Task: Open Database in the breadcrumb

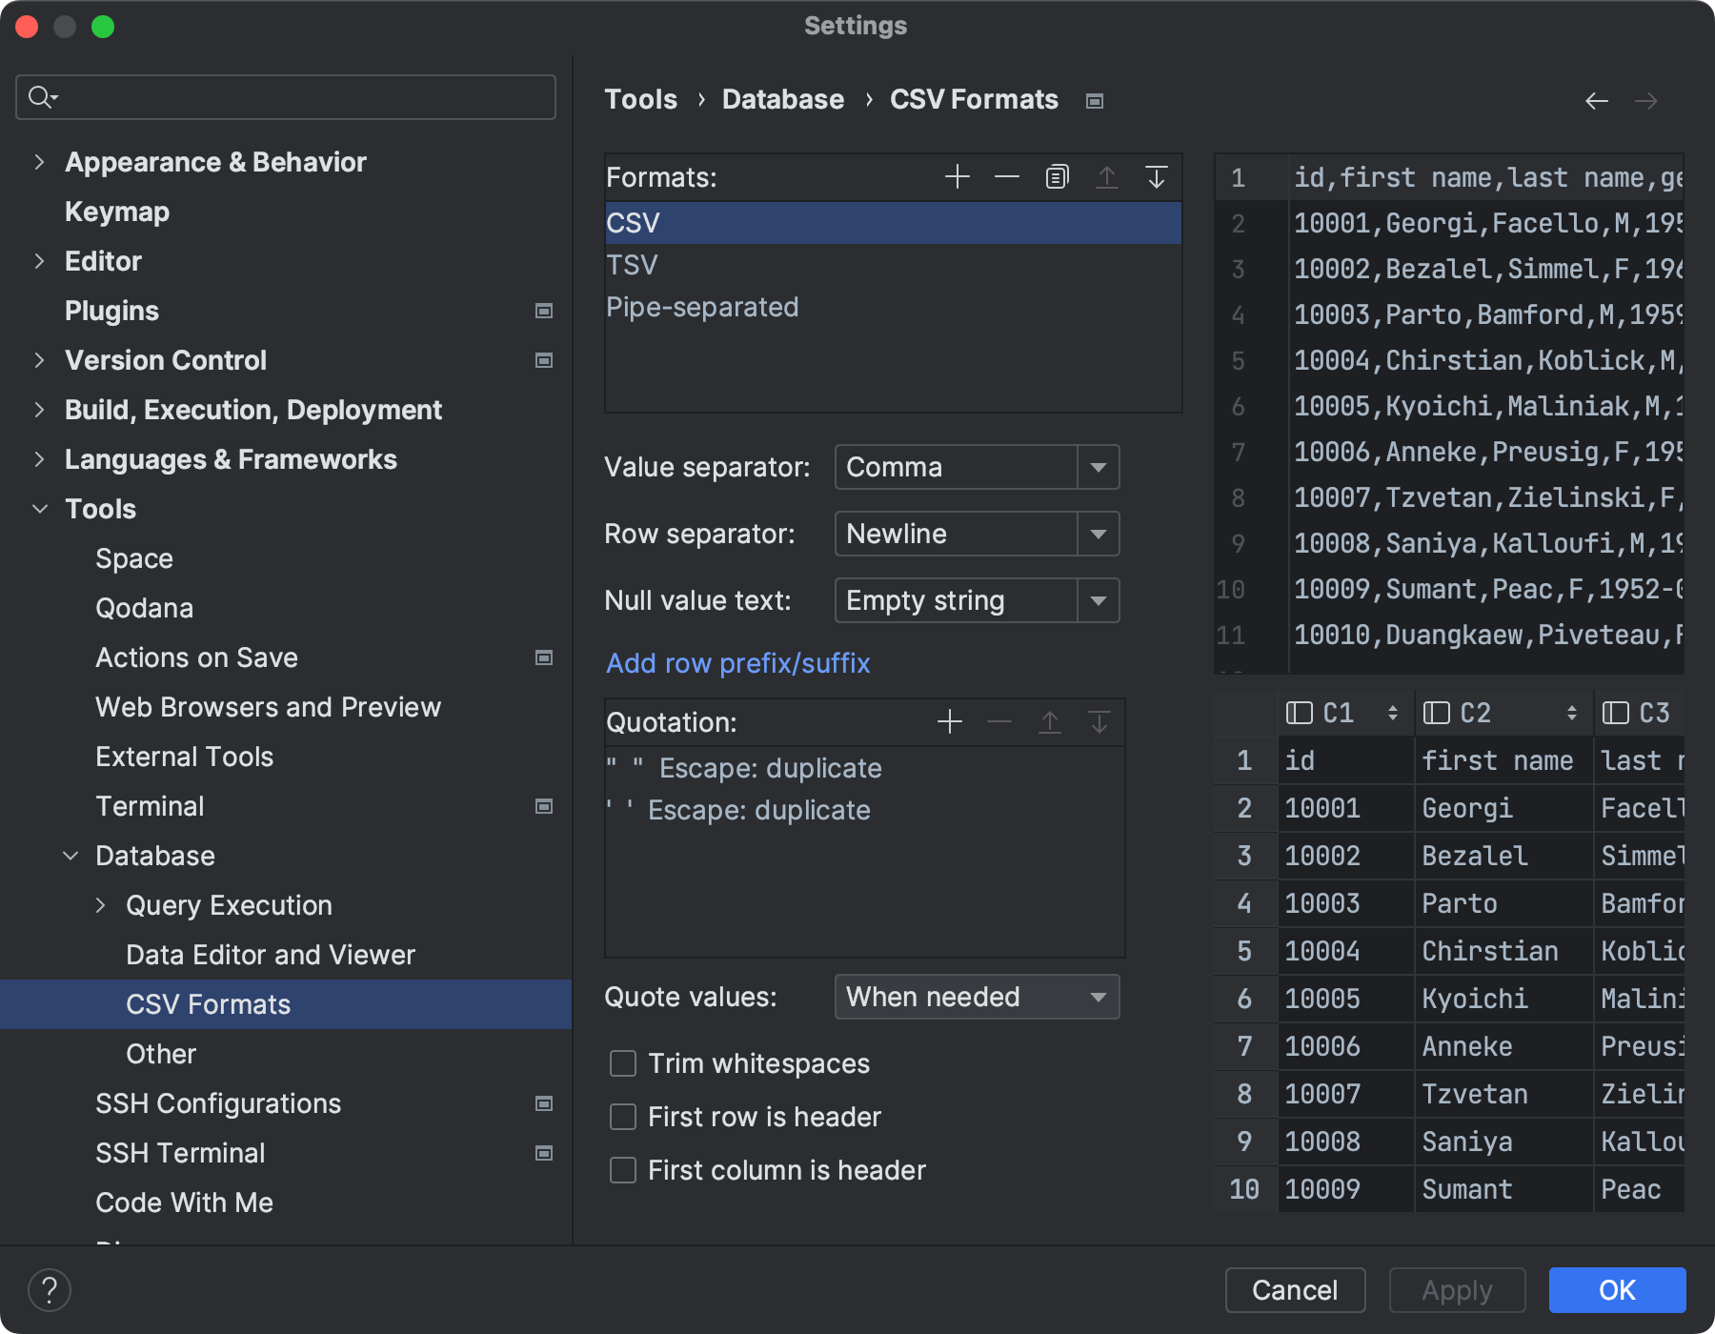Action: [782, 99]
